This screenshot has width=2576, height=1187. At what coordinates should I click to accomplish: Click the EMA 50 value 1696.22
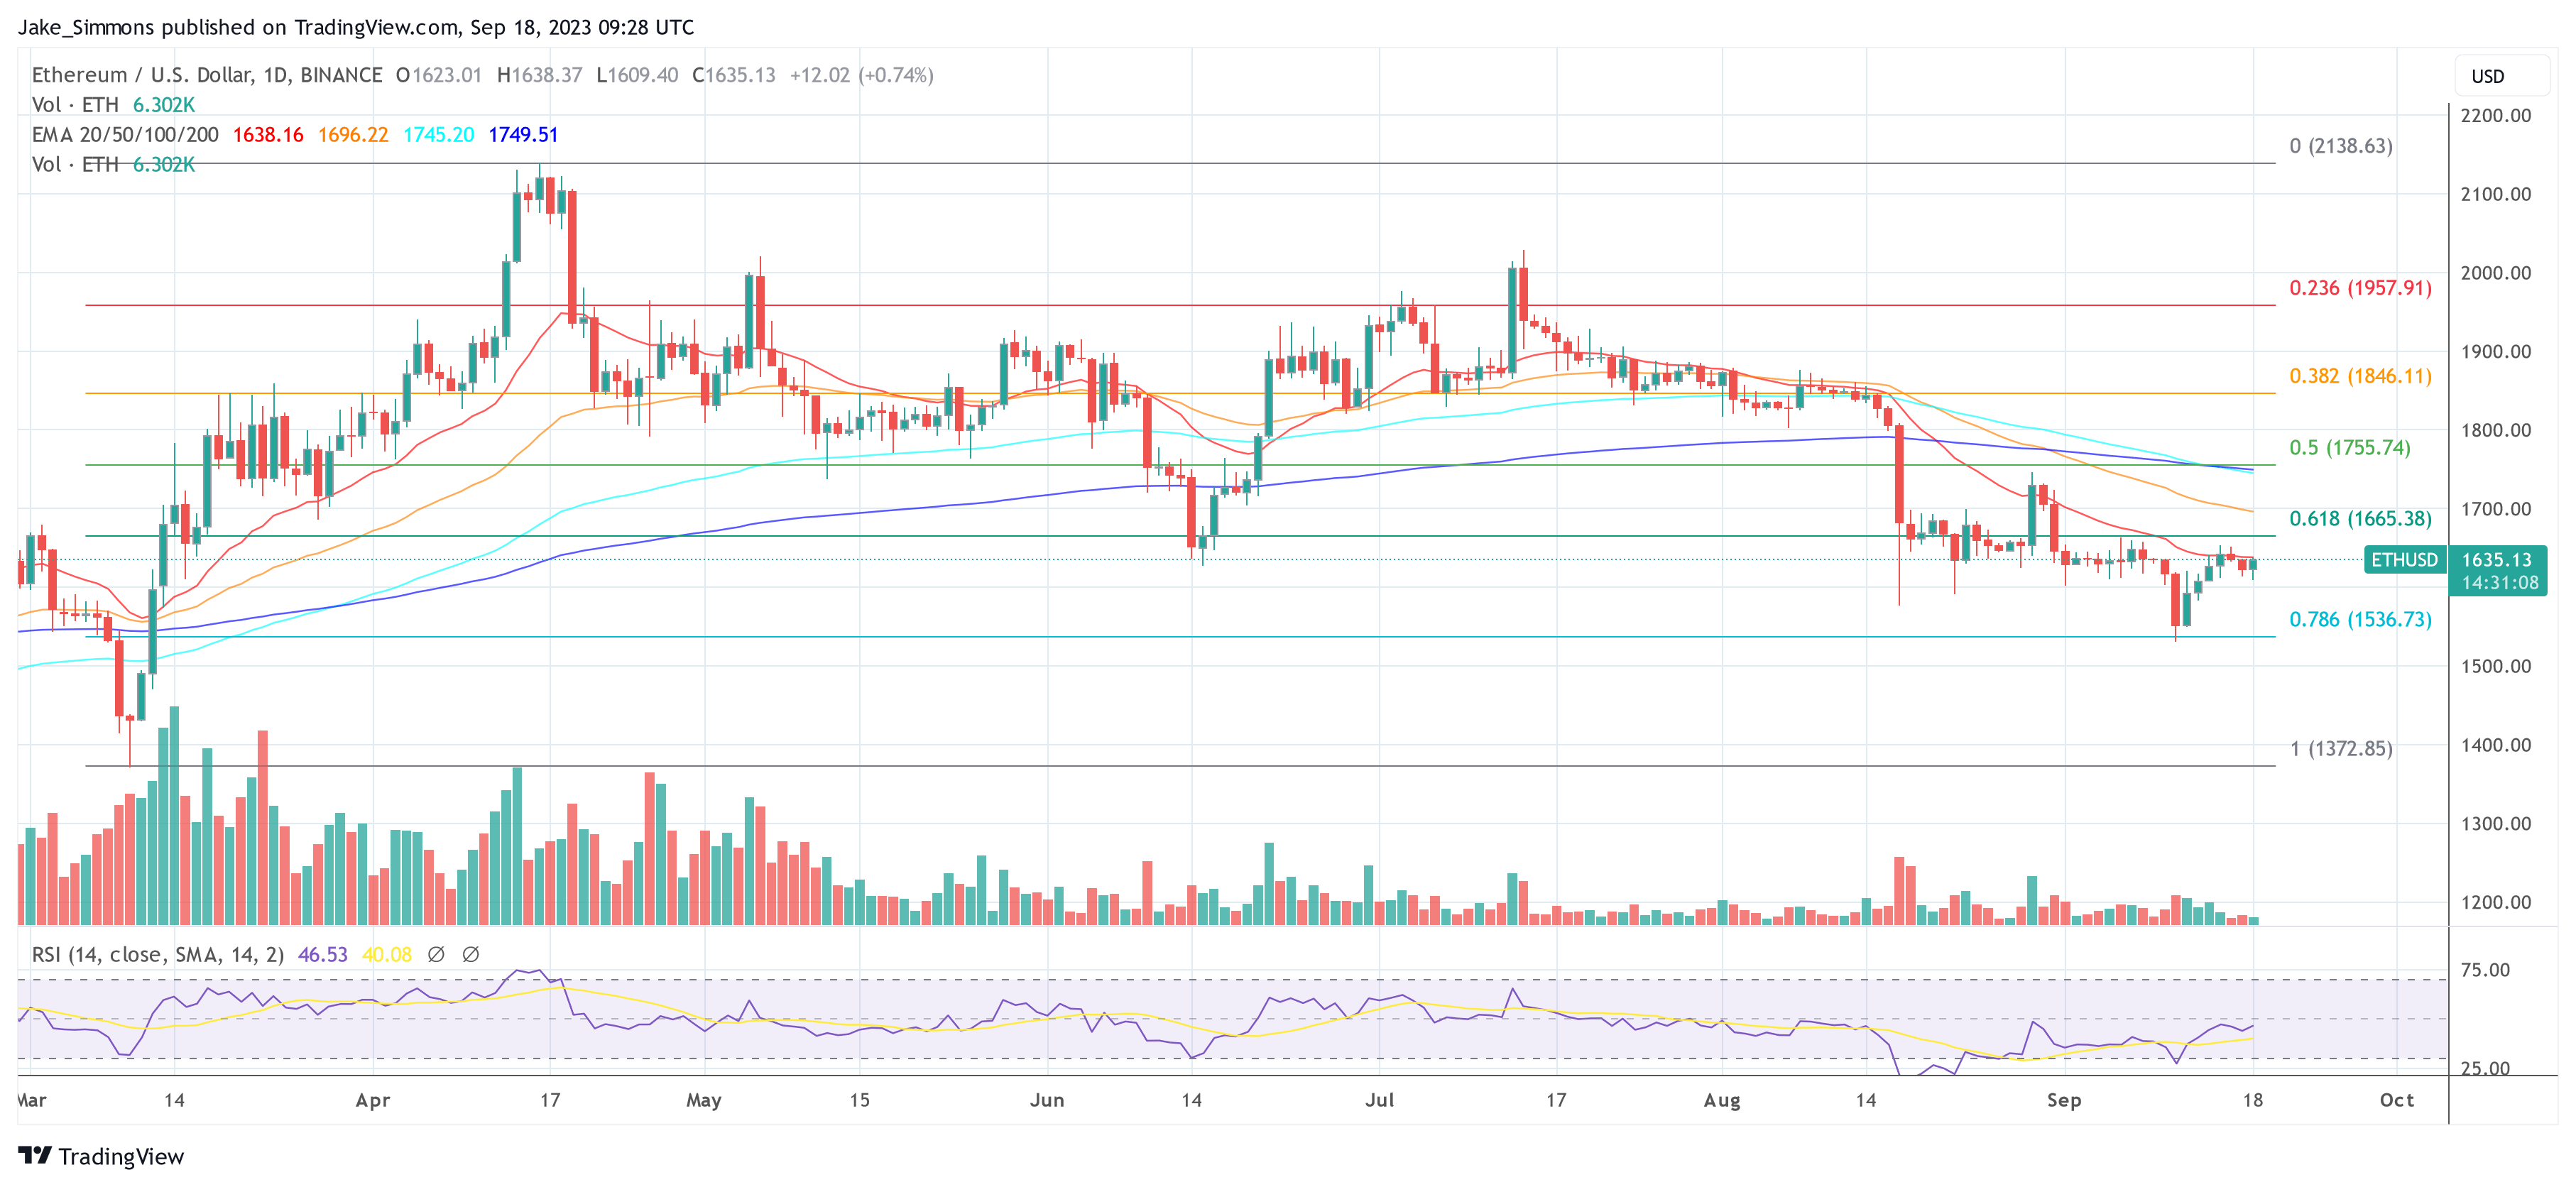(353, 135)
